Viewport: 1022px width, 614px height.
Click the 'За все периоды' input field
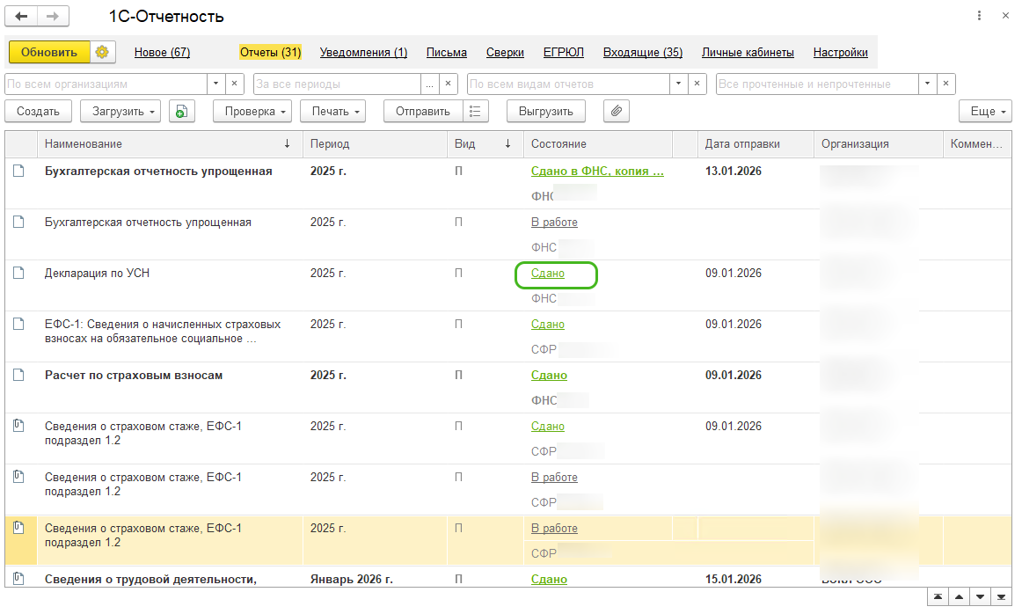pos(336,84)
